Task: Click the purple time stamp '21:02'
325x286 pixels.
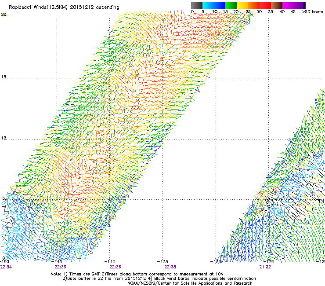Action: click(265, 267)
